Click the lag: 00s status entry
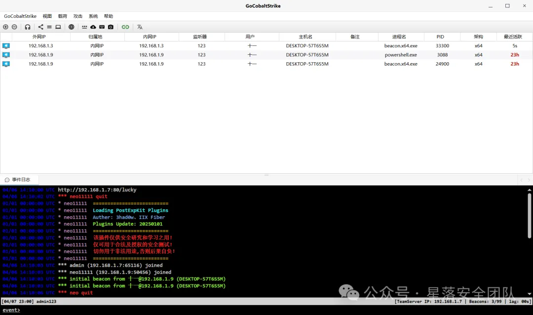This screenshot has height=315, width=533. coord(520,301)
